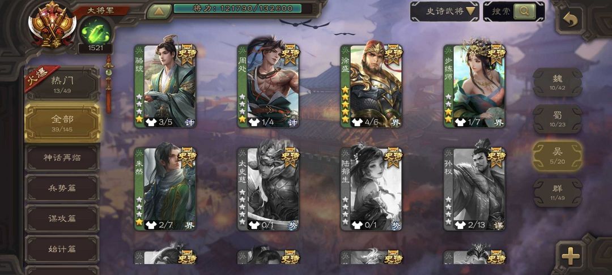Tap the golden plus icon
The image size is (612, 275).
point(570,256)
